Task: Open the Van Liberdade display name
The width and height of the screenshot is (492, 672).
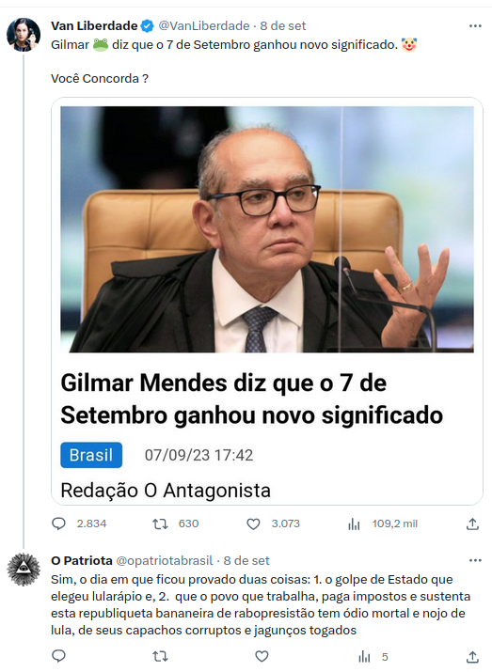Action: coord(94,26)
